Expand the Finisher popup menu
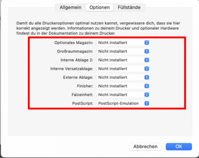 pos(123,86)
